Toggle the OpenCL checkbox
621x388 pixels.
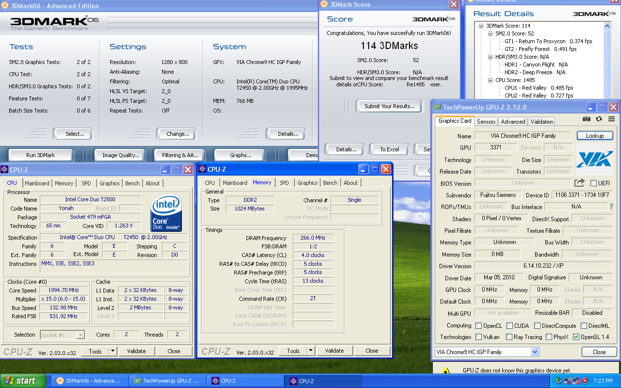coord(479,325)
